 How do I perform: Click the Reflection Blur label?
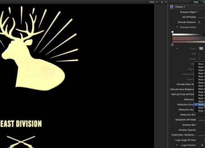[188, 115]
